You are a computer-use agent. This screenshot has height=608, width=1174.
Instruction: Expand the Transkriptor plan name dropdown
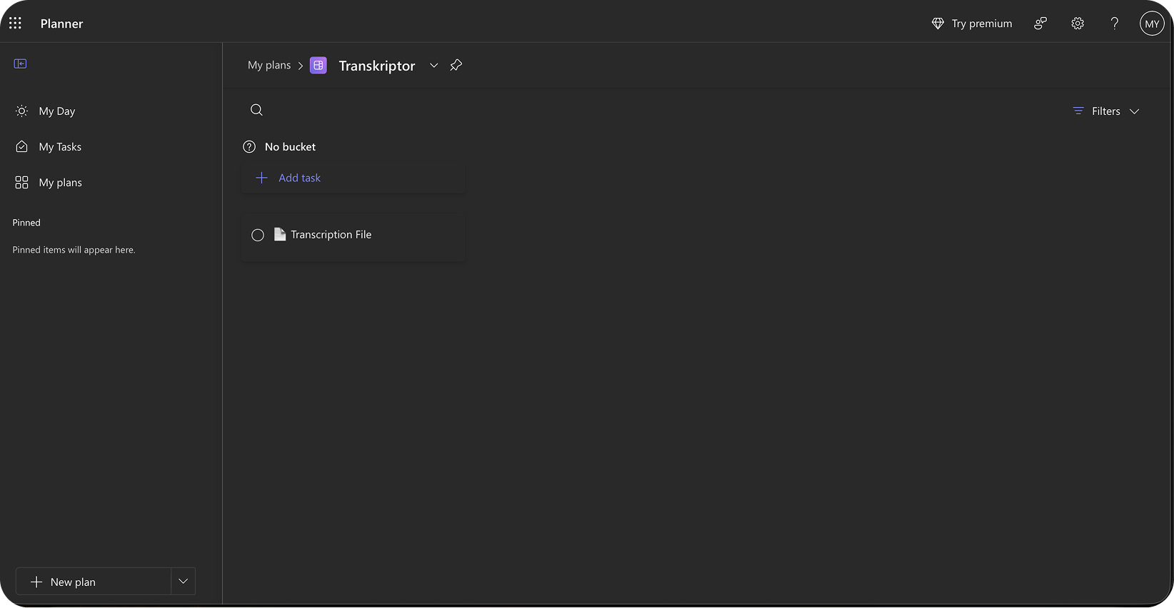coord(433,65)
